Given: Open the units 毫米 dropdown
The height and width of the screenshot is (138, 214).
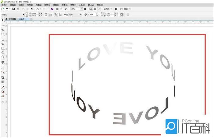Looking at the screenshot, I should pos(81,15).
